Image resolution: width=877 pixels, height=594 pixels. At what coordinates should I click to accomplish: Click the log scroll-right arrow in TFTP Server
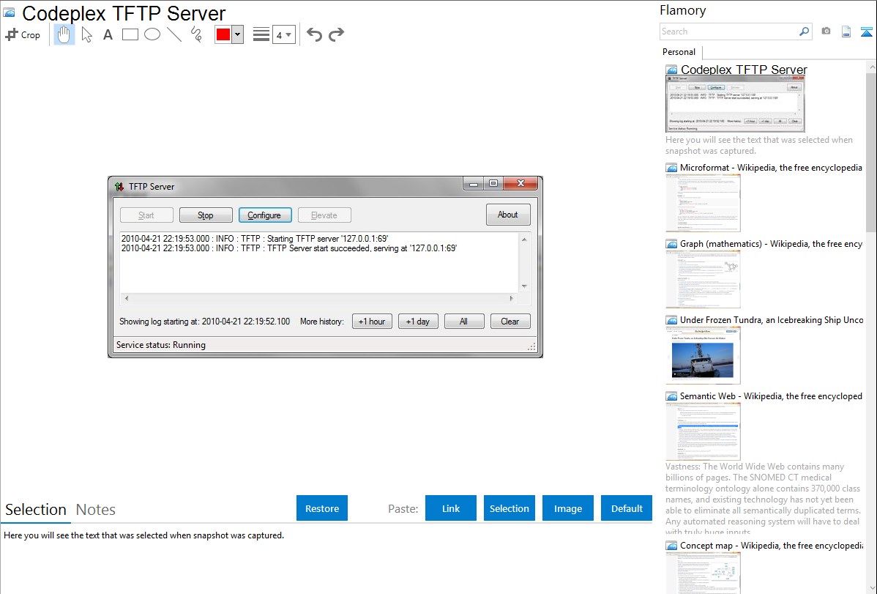click(511, 298)
